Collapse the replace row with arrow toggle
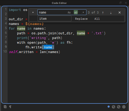129x111 pixels. tap(33, 12)
